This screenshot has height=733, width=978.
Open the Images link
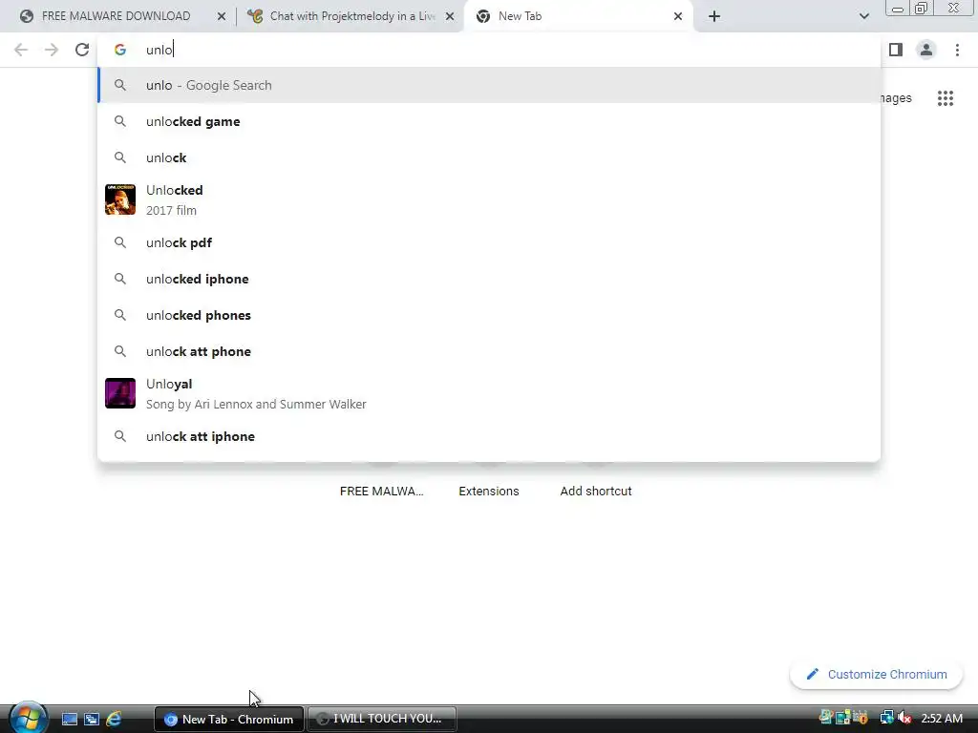click(x=896, y=98)
